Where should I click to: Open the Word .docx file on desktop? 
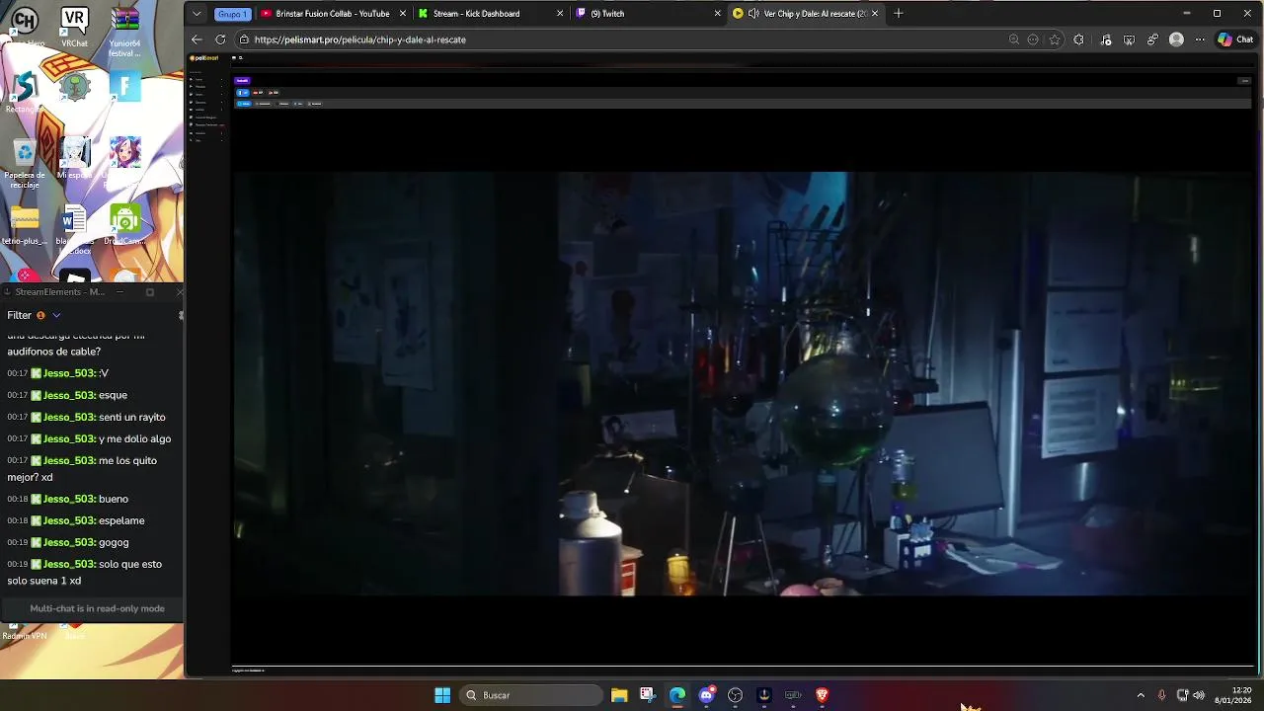[x=74, y=229]
